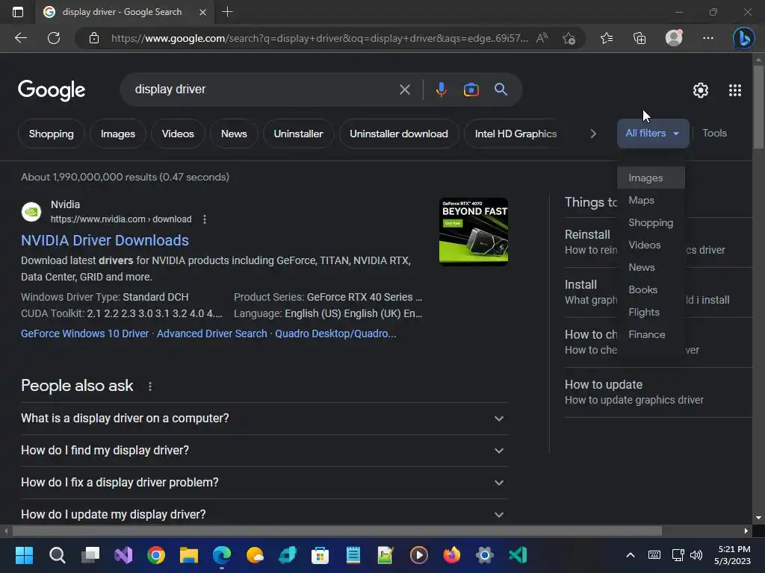Click the magnifier search button

coord(501,90)
